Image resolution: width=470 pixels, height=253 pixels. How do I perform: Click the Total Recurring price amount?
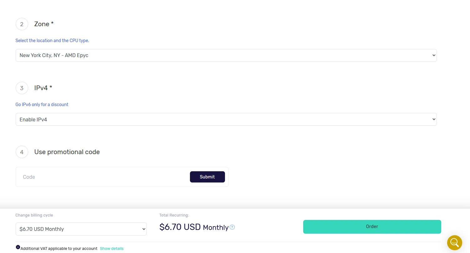(180, 227)
